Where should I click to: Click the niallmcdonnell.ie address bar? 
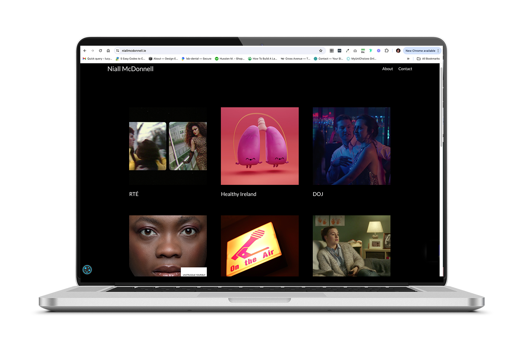tap(220, 50)
